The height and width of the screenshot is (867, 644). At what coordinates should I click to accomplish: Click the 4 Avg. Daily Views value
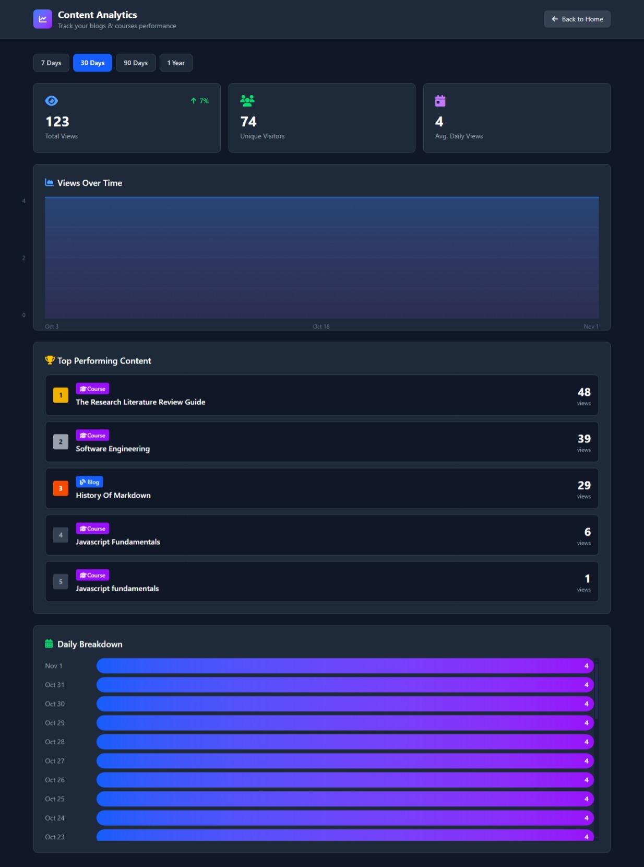(x=439, y=122)
